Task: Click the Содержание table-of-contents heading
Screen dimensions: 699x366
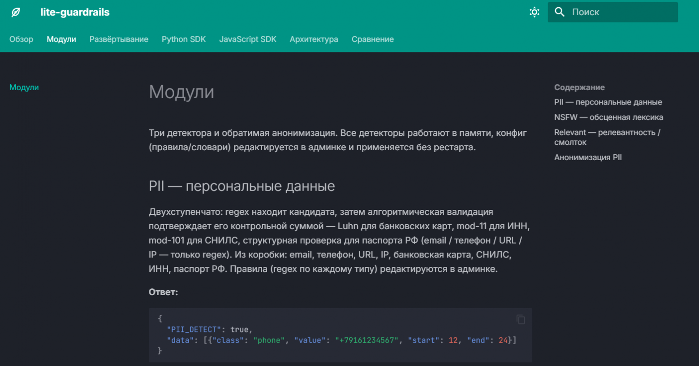Action: (579, 87)
